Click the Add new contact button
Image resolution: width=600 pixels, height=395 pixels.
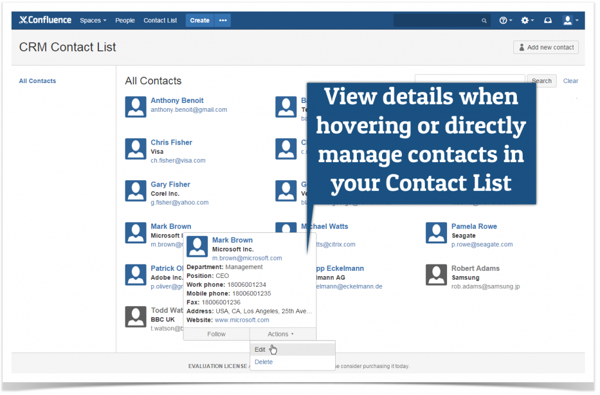(x=546, y=47)
